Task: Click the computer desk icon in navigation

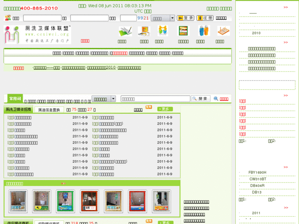Action: tap(144, 31)
